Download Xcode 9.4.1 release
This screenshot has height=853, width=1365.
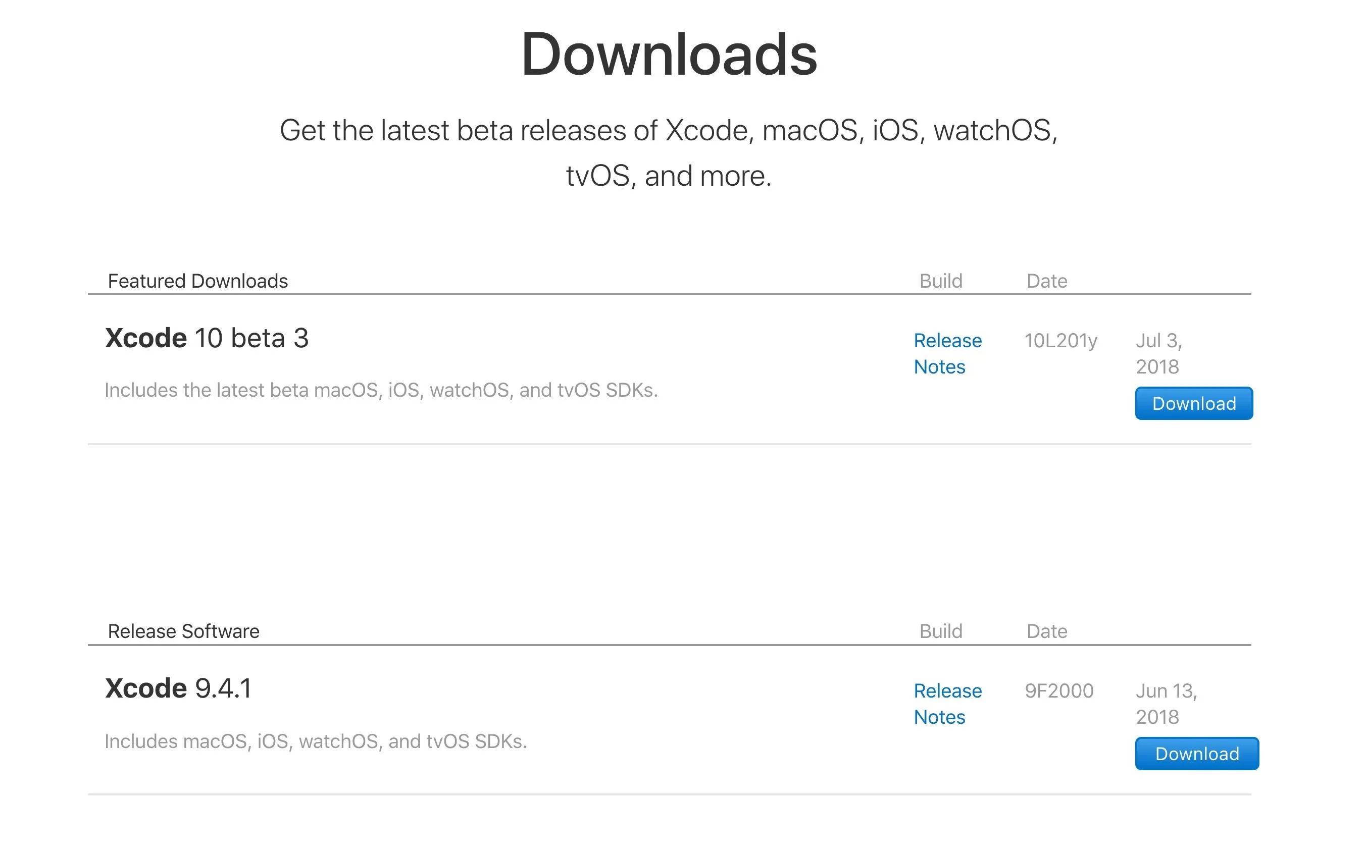click(1197, 754)
